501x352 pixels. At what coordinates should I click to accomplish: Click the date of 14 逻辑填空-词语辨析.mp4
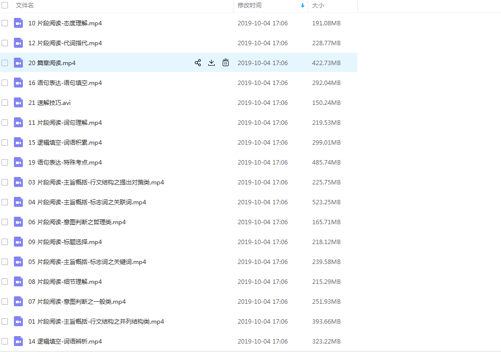click(x=262, y=341)
